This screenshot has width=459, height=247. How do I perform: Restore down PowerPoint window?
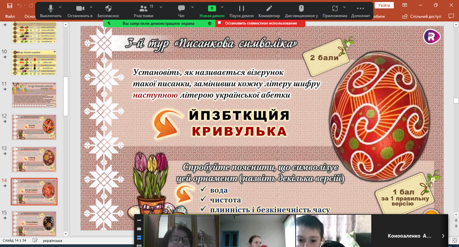(436, 5)
